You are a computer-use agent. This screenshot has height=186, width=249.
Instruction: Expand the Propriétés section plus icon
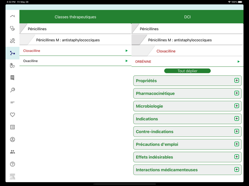pos(237,80)
